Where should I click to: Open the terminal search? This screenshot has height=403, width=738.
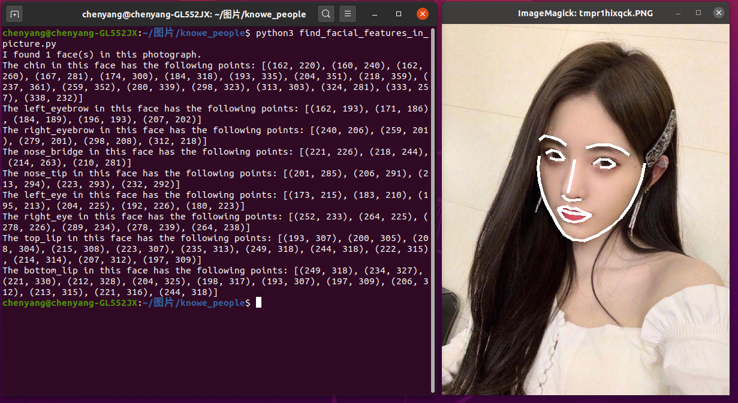click(x=326, y=13)
